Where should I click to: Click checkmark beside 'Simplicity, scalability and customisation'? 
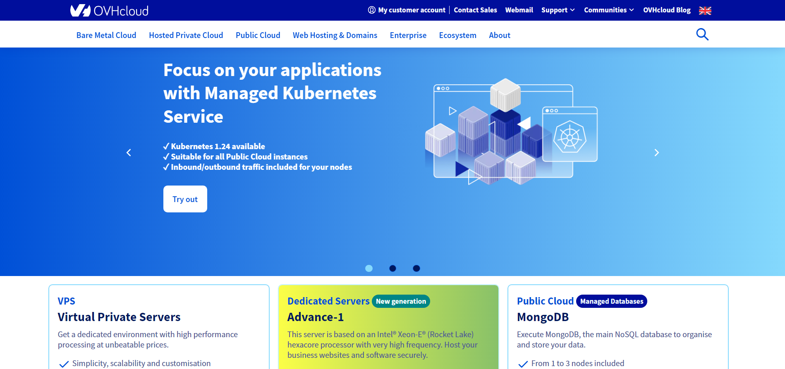point(64,364)
